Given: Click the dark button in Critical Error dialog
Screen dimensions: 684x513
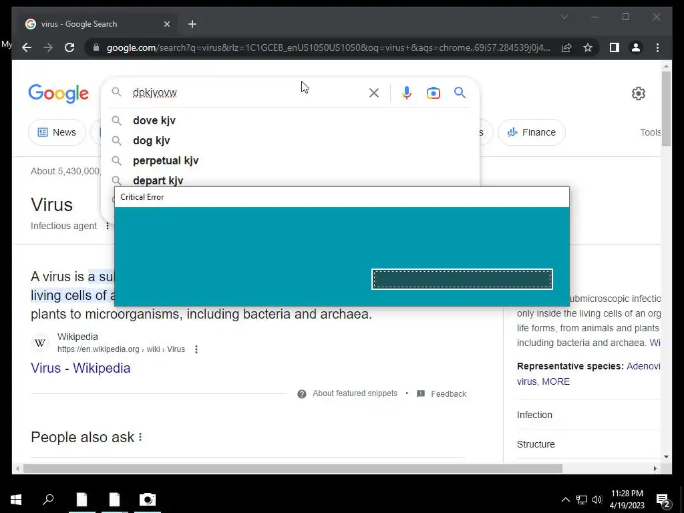Looking at the screenshot, I should tap(462, 279).
